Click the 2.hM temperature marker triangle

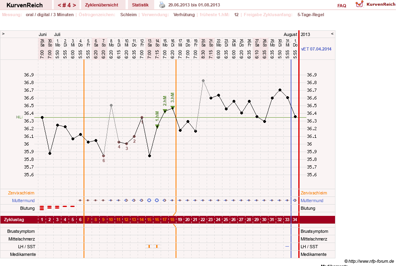[165, 111]
